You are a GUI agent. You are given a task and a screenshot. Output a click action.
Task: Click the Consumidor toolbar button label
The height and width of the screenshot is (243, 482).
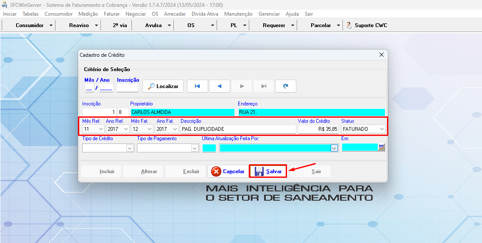pyautogui.click(x=30, y=25)
